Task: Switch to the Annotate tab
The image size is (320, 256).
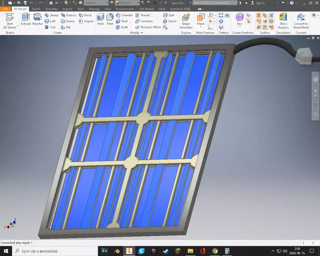Action: click(x=51, y=9)
